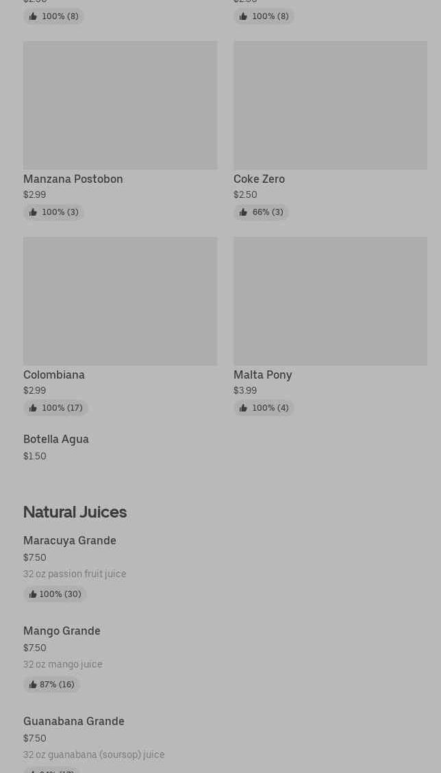This screenshot has height=773, width=441.
Task: Click thumbs-up icon above Manzana Postobon image
Action: 33,16
